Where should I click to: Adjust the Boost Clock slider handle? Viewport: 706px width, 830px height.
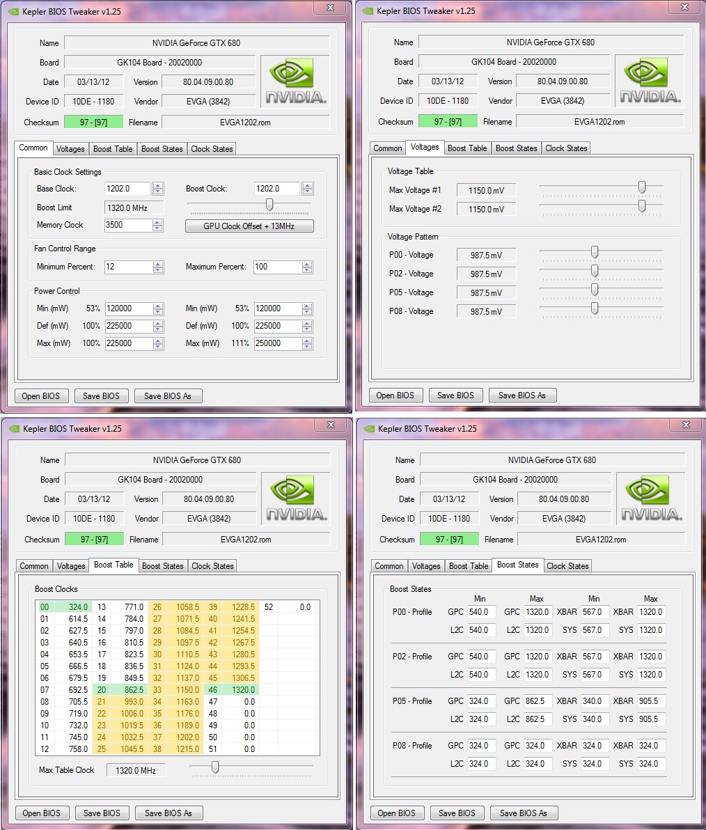(269, 205)
